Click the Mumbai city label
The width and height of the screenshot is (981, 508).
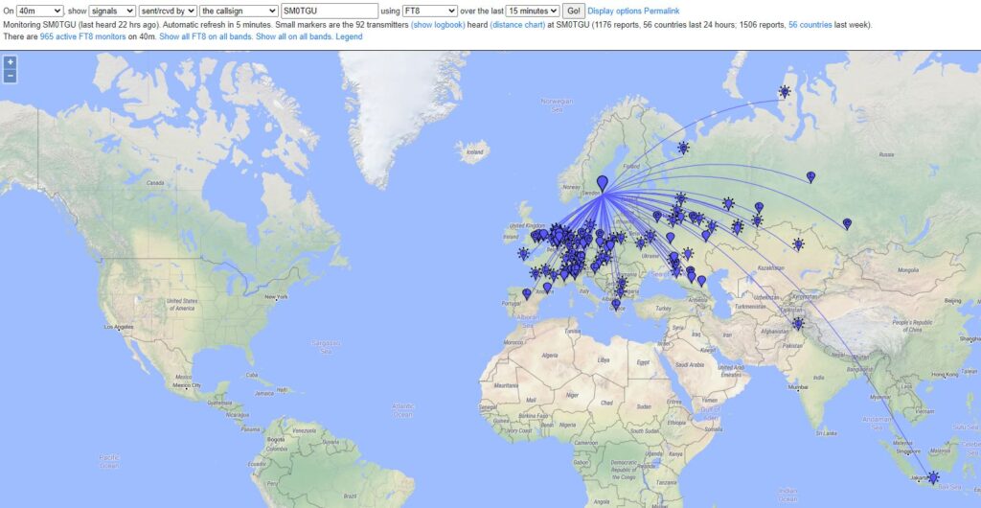point(798,387)
